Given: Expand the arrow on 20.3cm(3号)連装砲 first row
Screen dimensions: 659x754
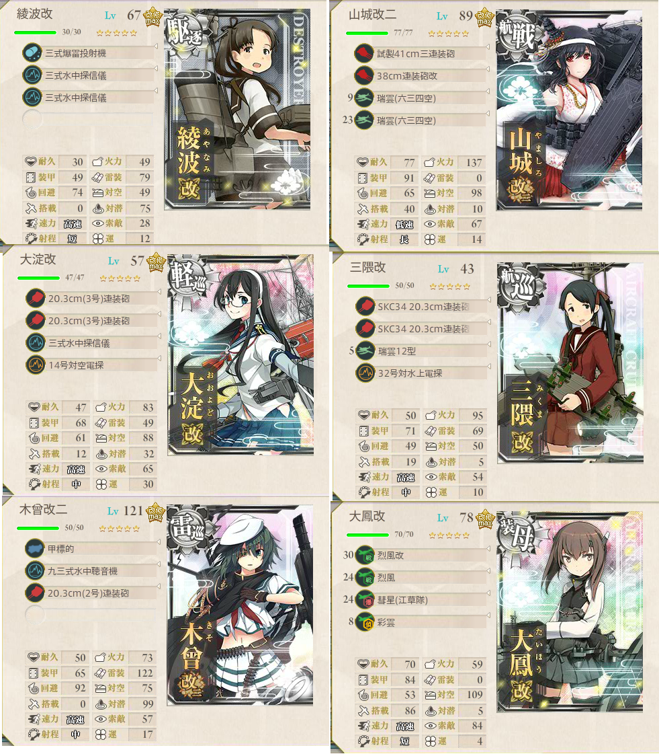Looking at the screenshot, I should [159, 292].
